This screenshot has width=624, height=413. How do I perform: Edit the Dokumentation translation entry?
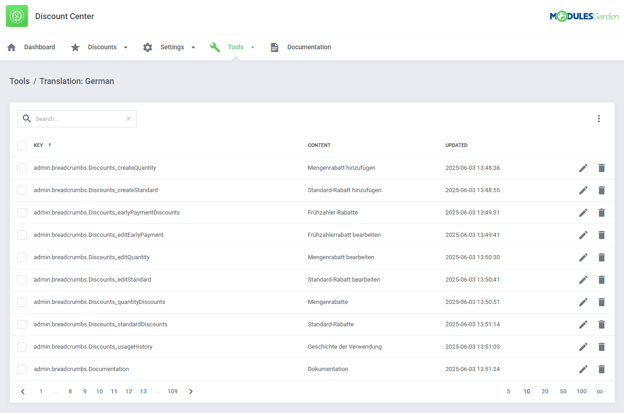(x=583, y=369)
